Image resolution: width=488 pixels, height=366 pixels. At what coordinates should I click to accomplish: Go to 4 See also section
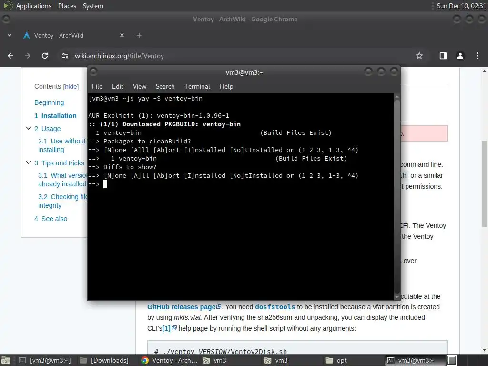[51, 219]
